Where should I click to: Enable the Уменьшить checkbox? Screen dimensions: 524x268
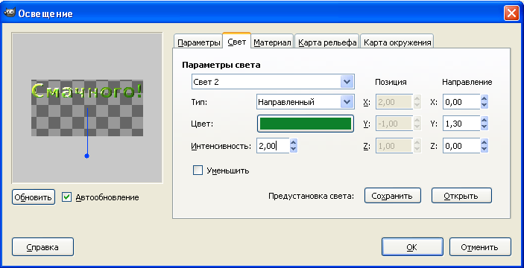(198, 170)
